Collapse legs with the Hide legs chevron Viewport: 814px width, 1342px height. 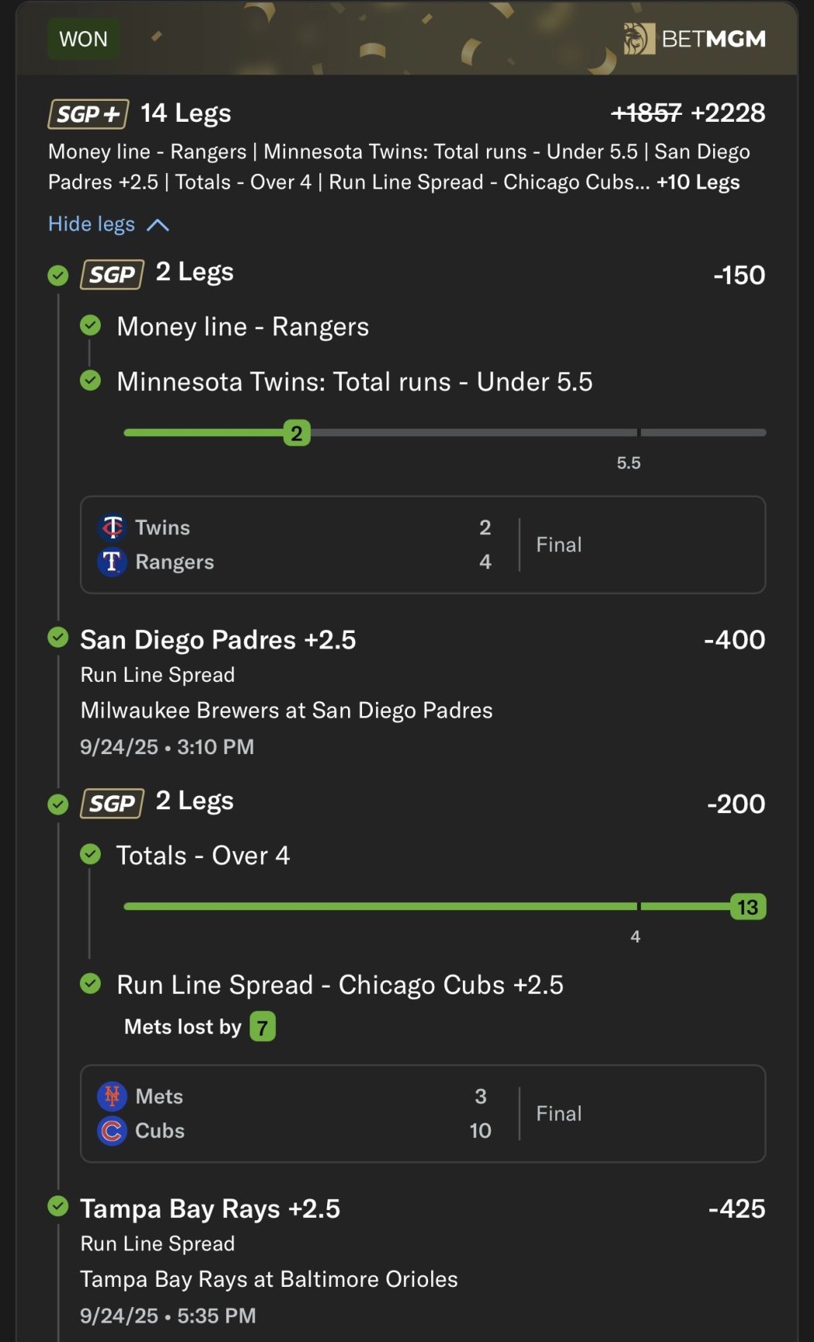click(158, 225)
